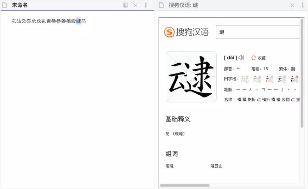Click the 收藏 star icon
This screenshot has height=189, width=308.
click(x=253, y=58)
